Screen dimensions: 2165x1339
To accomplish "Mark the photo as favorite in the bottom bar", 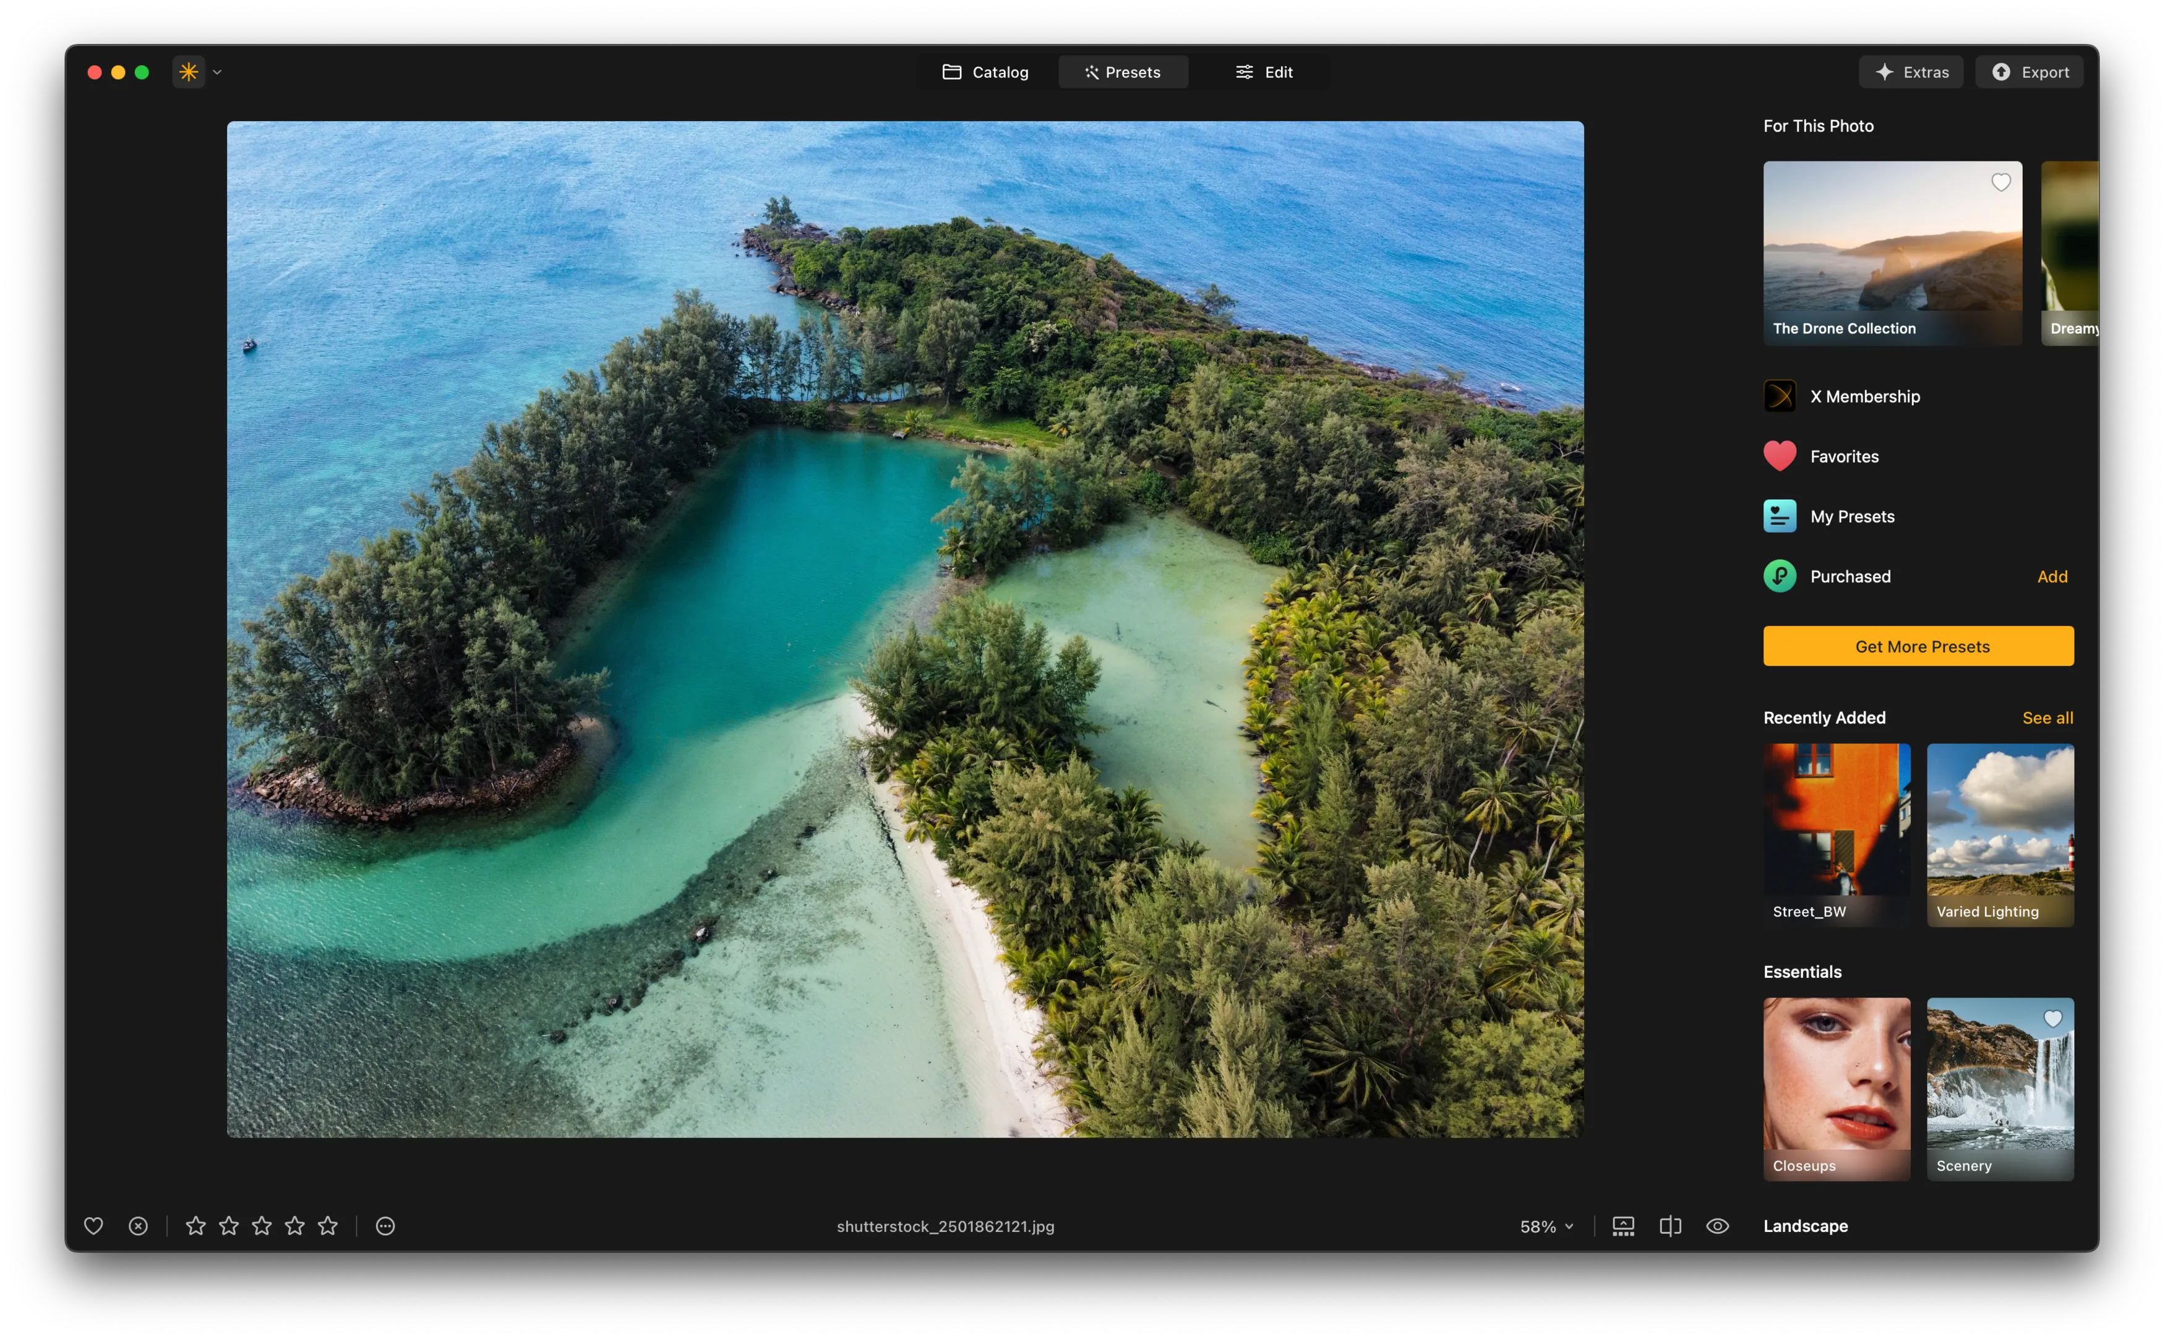I will pyautogui.click(x=93, y=1226).
